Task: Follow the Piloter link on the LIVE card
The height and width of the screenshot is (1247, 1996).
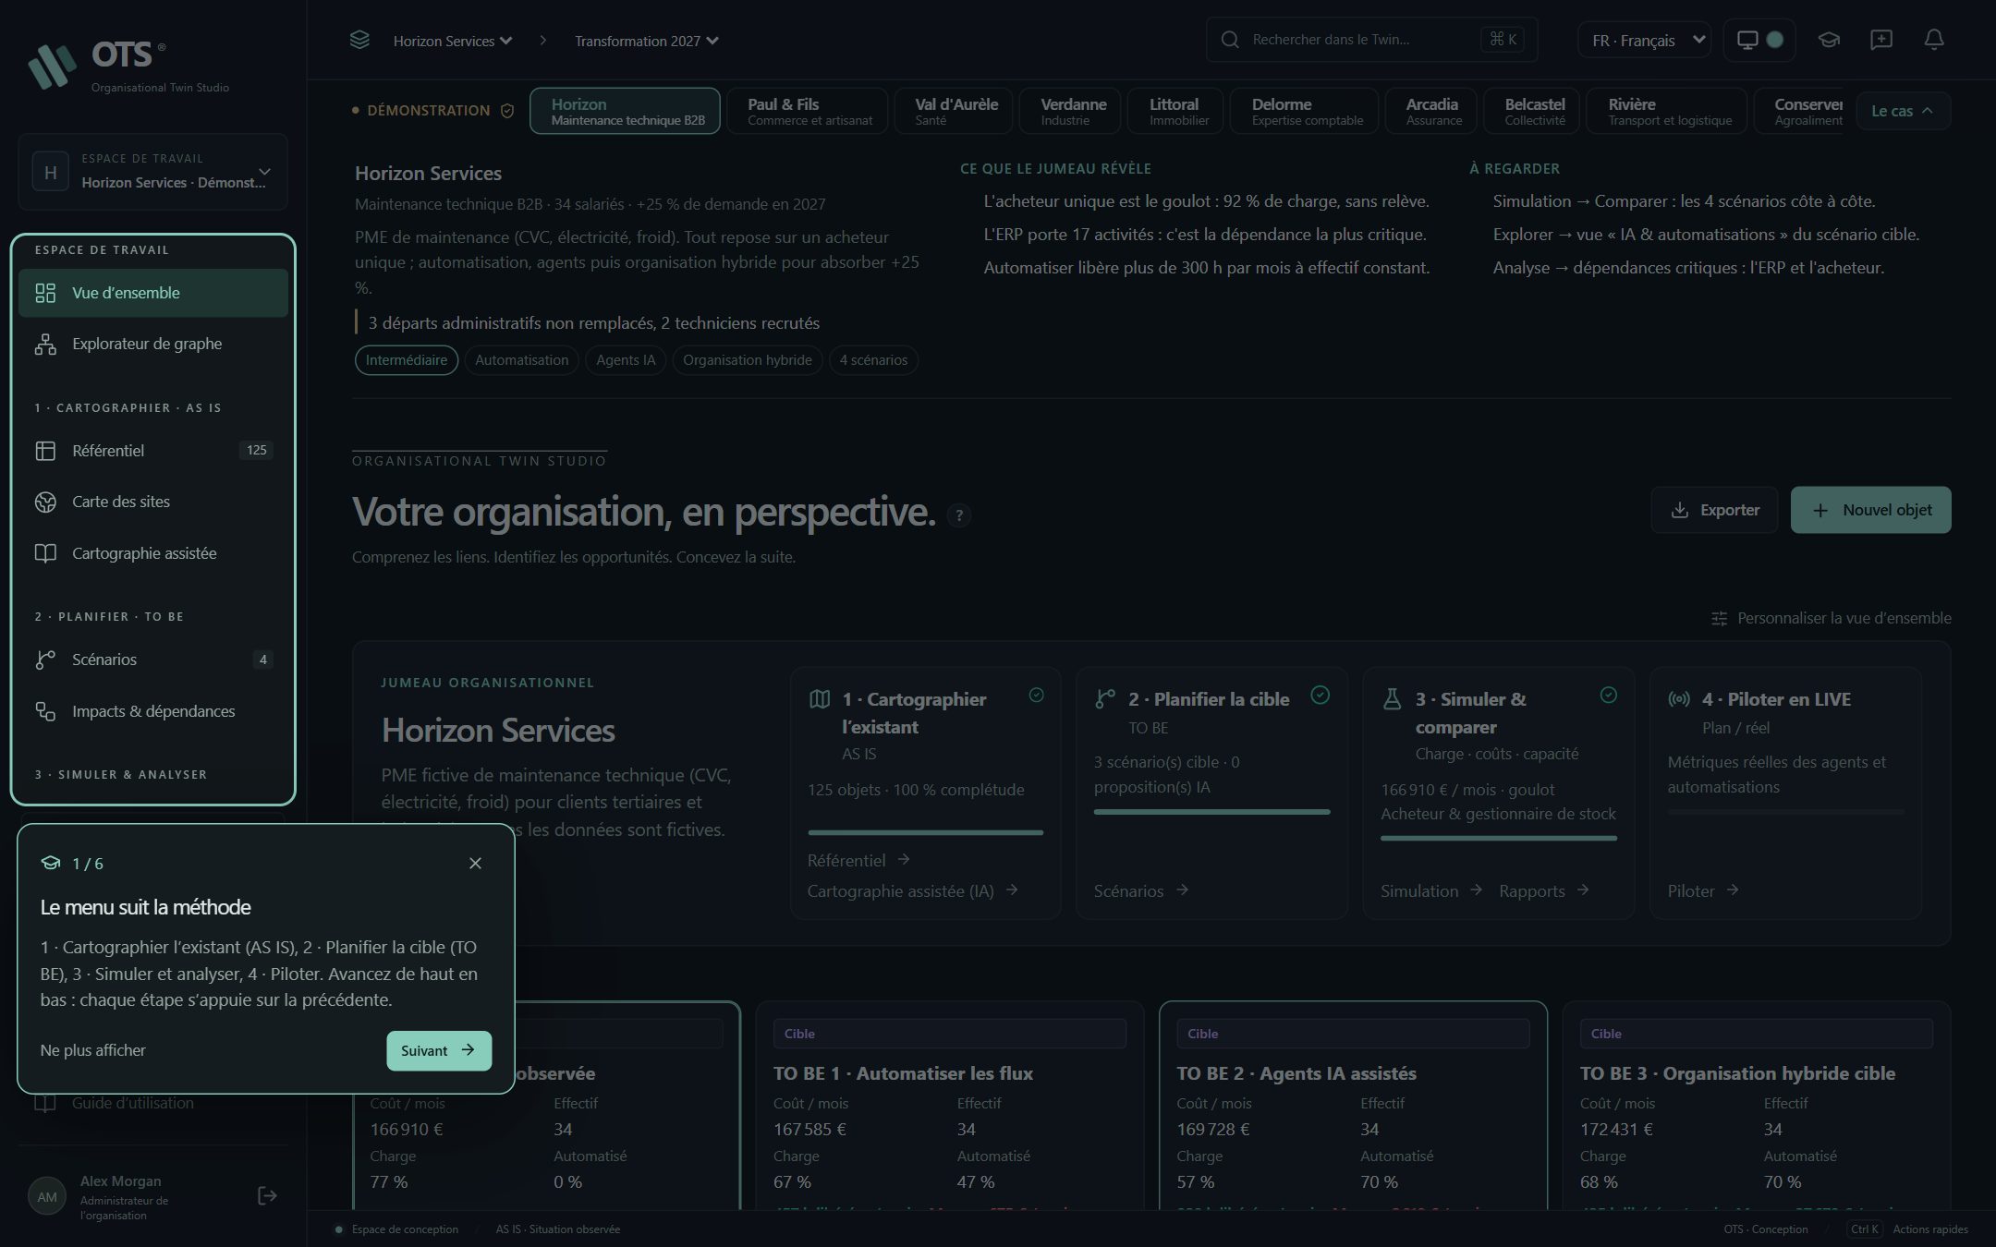Action: coord(1703,890)
